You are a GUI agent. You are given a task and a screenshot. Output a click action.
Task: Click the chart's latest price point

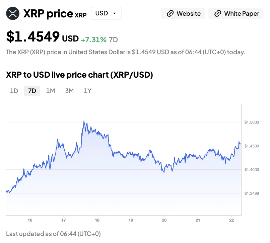[x=240, y=144]
